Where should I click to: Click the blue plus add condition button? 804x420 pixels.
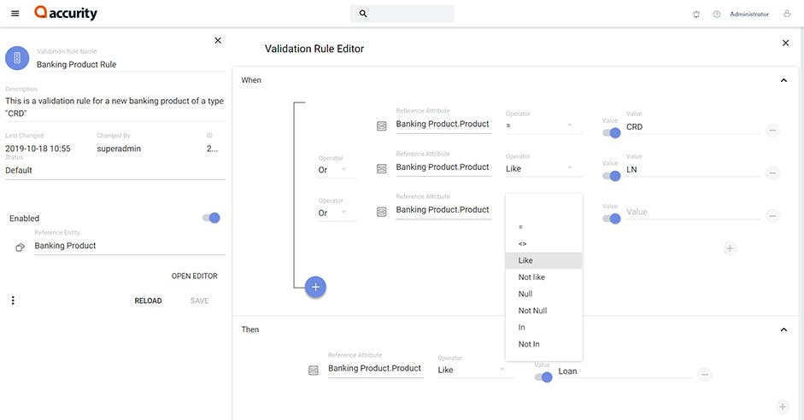[x=315, y=287]
